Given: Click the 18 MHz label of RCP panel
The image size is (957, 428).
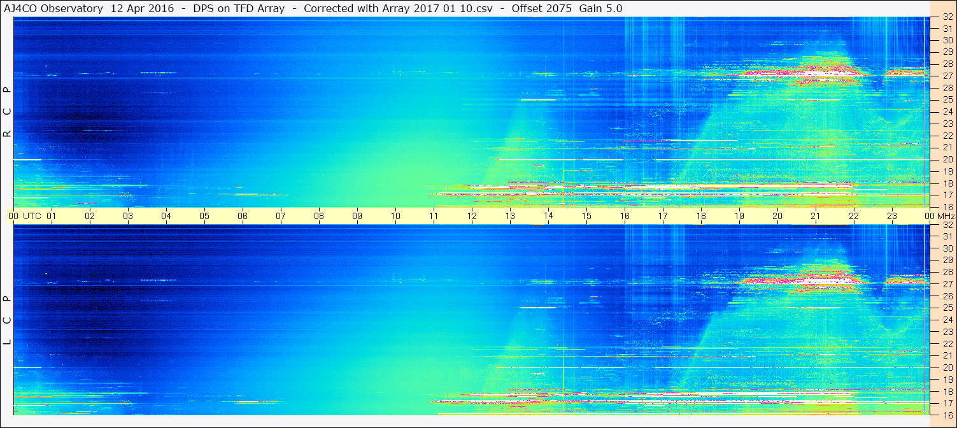Looking at the screenshot, I should [947, 183].
